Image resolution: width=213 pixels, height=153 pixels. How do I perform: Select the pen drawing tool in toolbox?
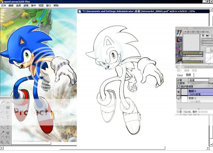coord(3,103)
